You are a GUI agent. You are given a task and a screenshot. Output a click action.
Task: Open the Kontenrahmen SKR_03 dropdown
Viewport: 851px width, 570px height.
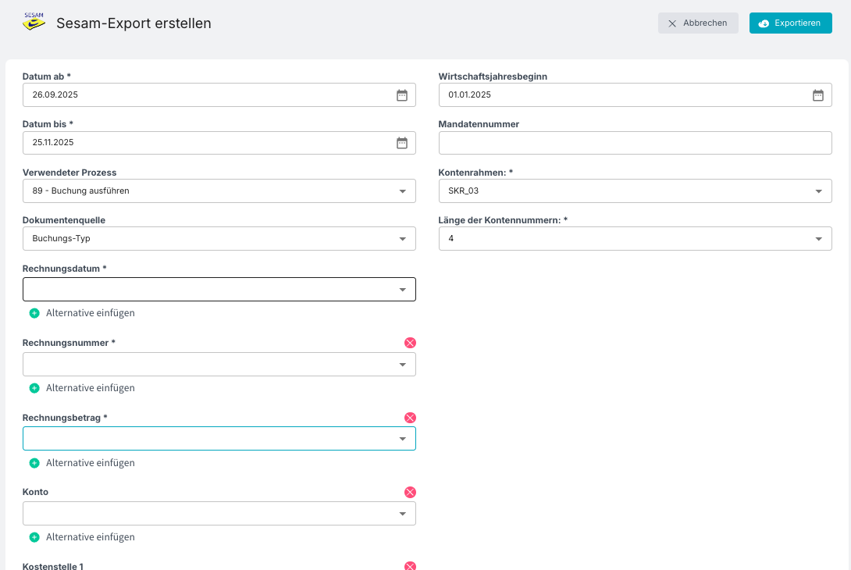coord(817,191)
